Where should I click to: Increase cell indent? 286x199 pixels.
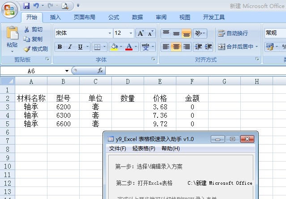click(208, 47)
